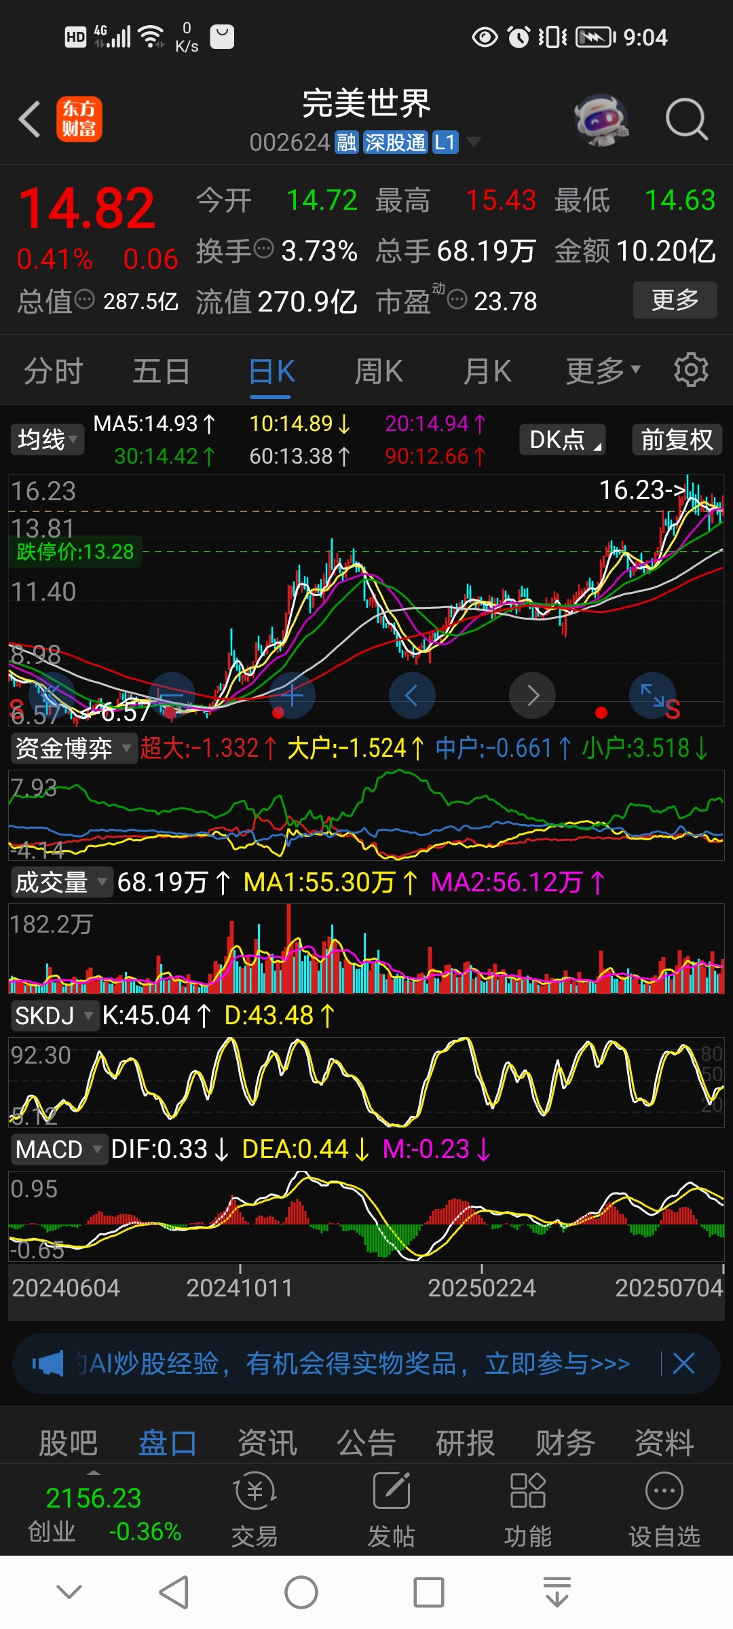The image size is (733, 1629).
Task: Open the 研报 tab
Action: coord(466,1442)
